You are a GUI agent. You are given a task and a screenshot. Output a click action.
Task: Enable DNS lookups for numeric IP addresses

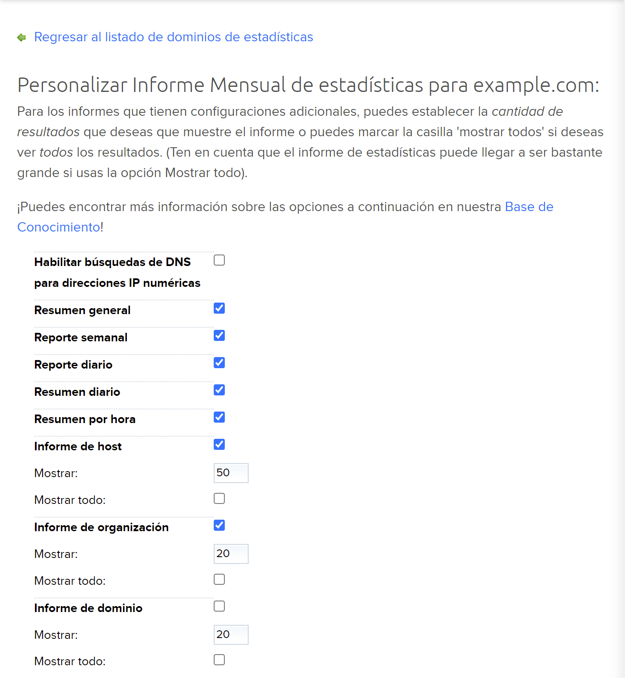click(x=219, y=260)
